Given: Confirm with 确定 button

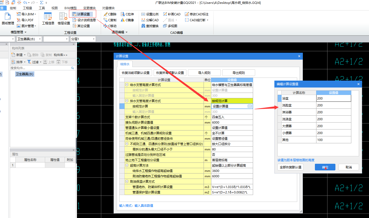Looking at the screenshot, I should click(x=325, y=167).
